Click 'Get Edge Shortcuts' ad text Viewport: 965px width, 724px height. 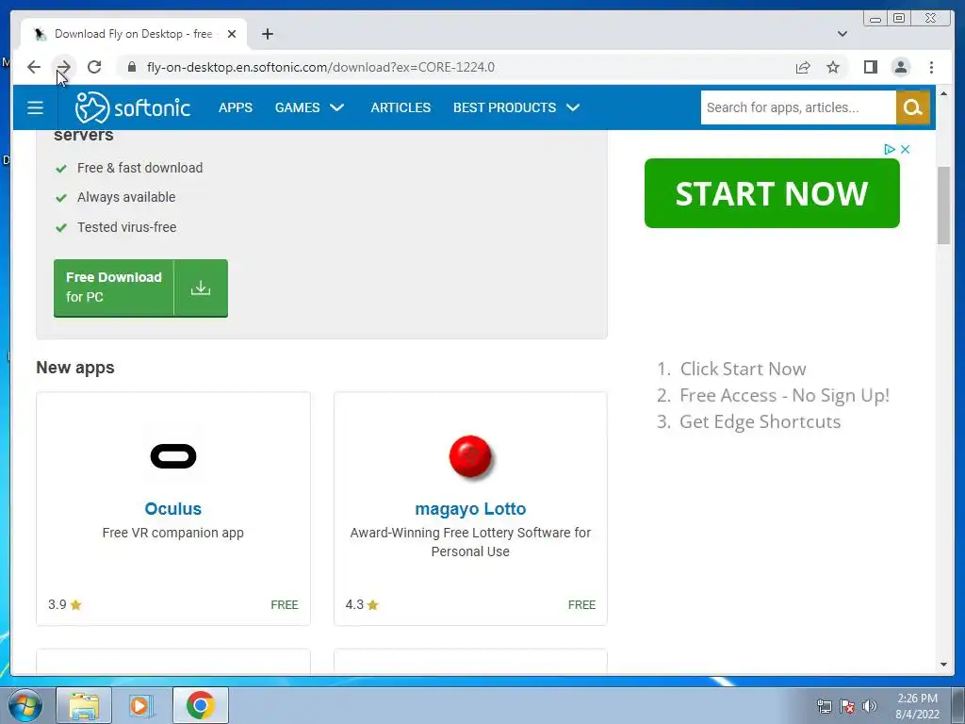point(761,421)
